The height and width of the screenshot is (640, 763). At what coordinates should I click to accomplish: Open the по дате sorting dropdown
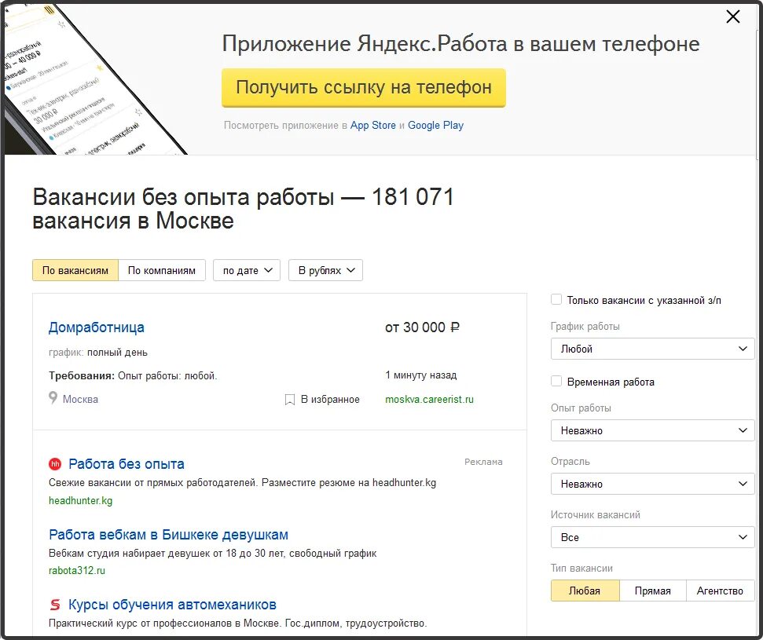246,269
